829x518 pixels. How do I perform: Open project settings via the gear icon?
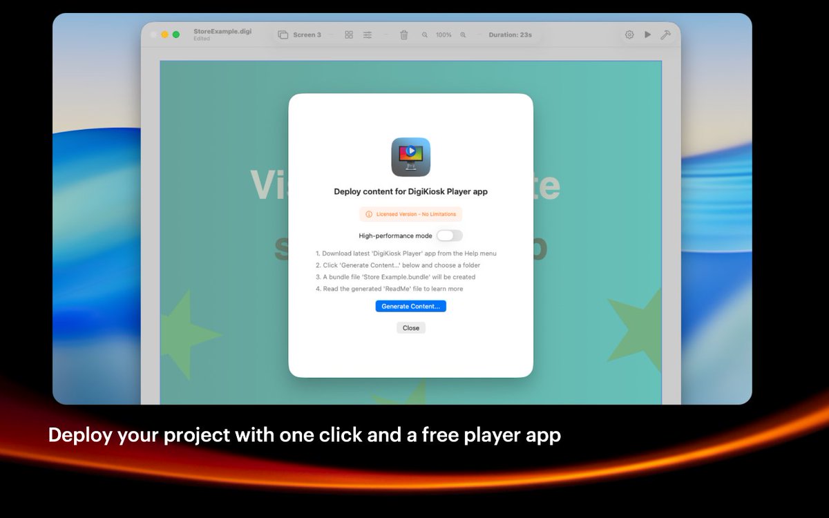tap(629, 34)
